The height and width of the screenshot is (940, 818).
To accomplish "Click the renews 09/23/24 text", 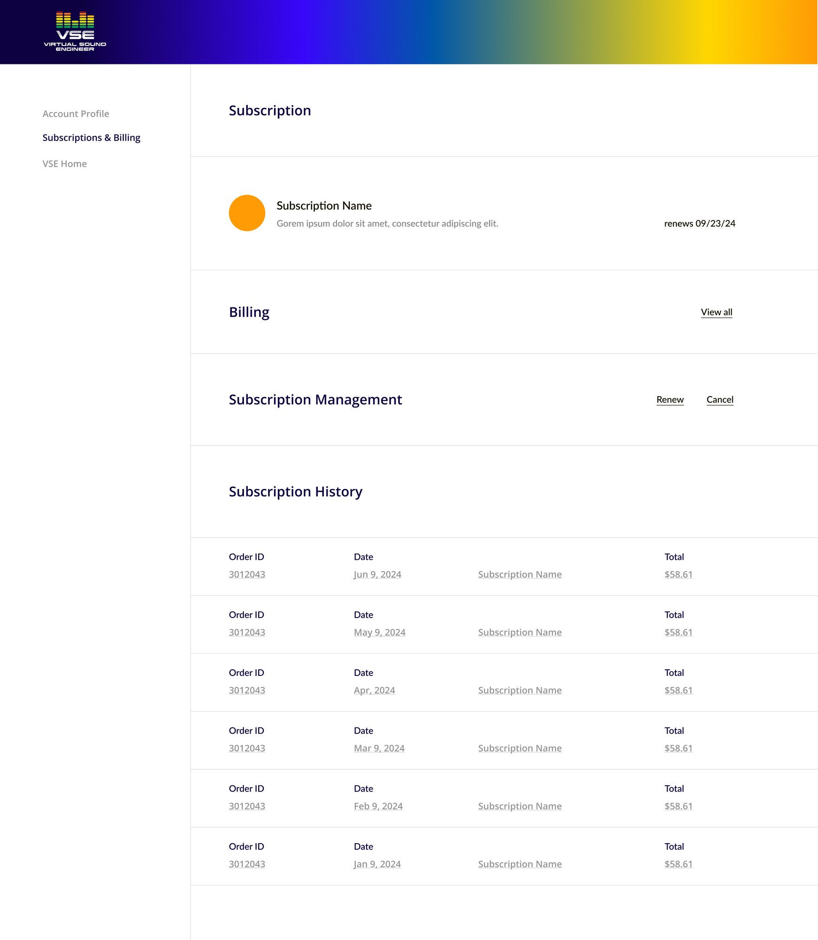I will coord(699,223).
